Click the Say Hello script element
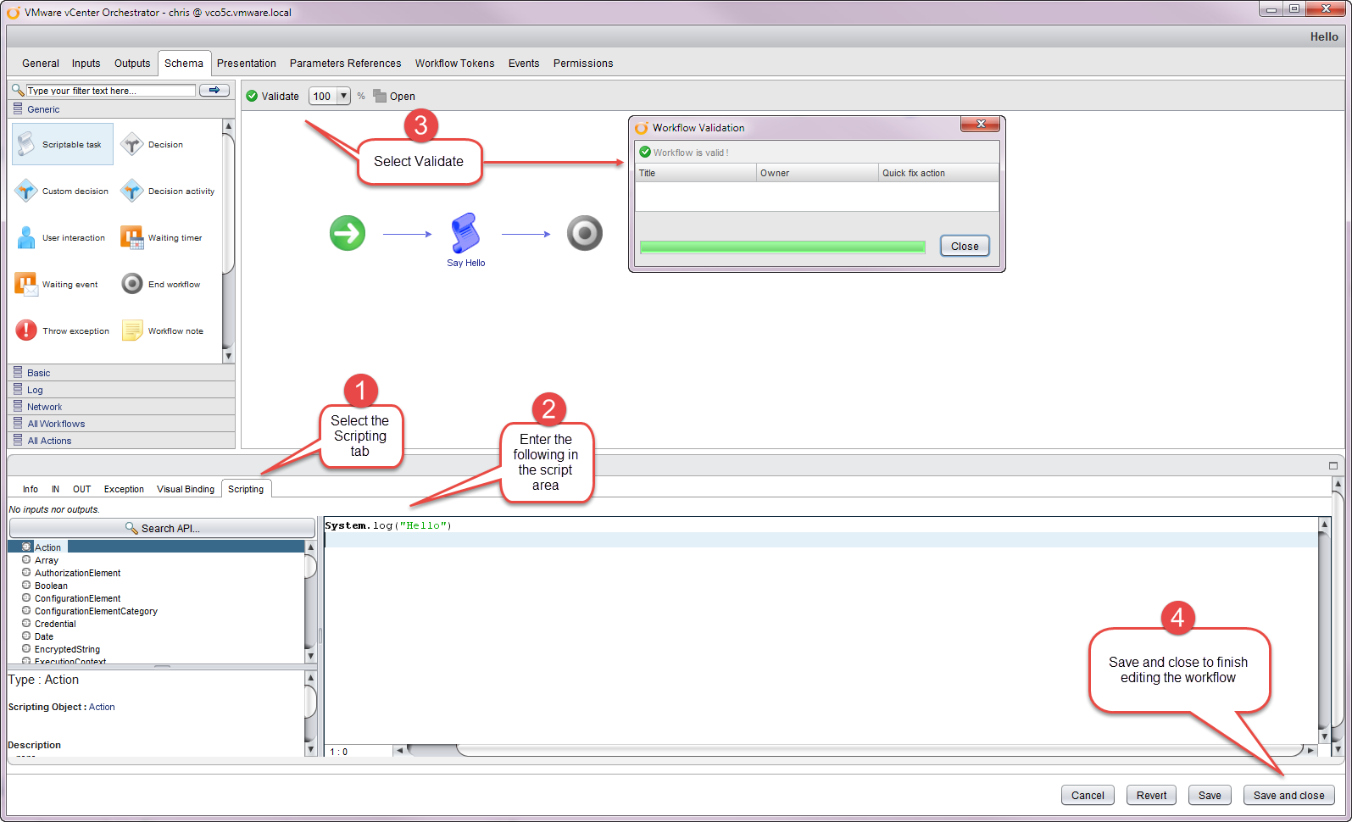The image size is (1352, 822). coord(465,234)
